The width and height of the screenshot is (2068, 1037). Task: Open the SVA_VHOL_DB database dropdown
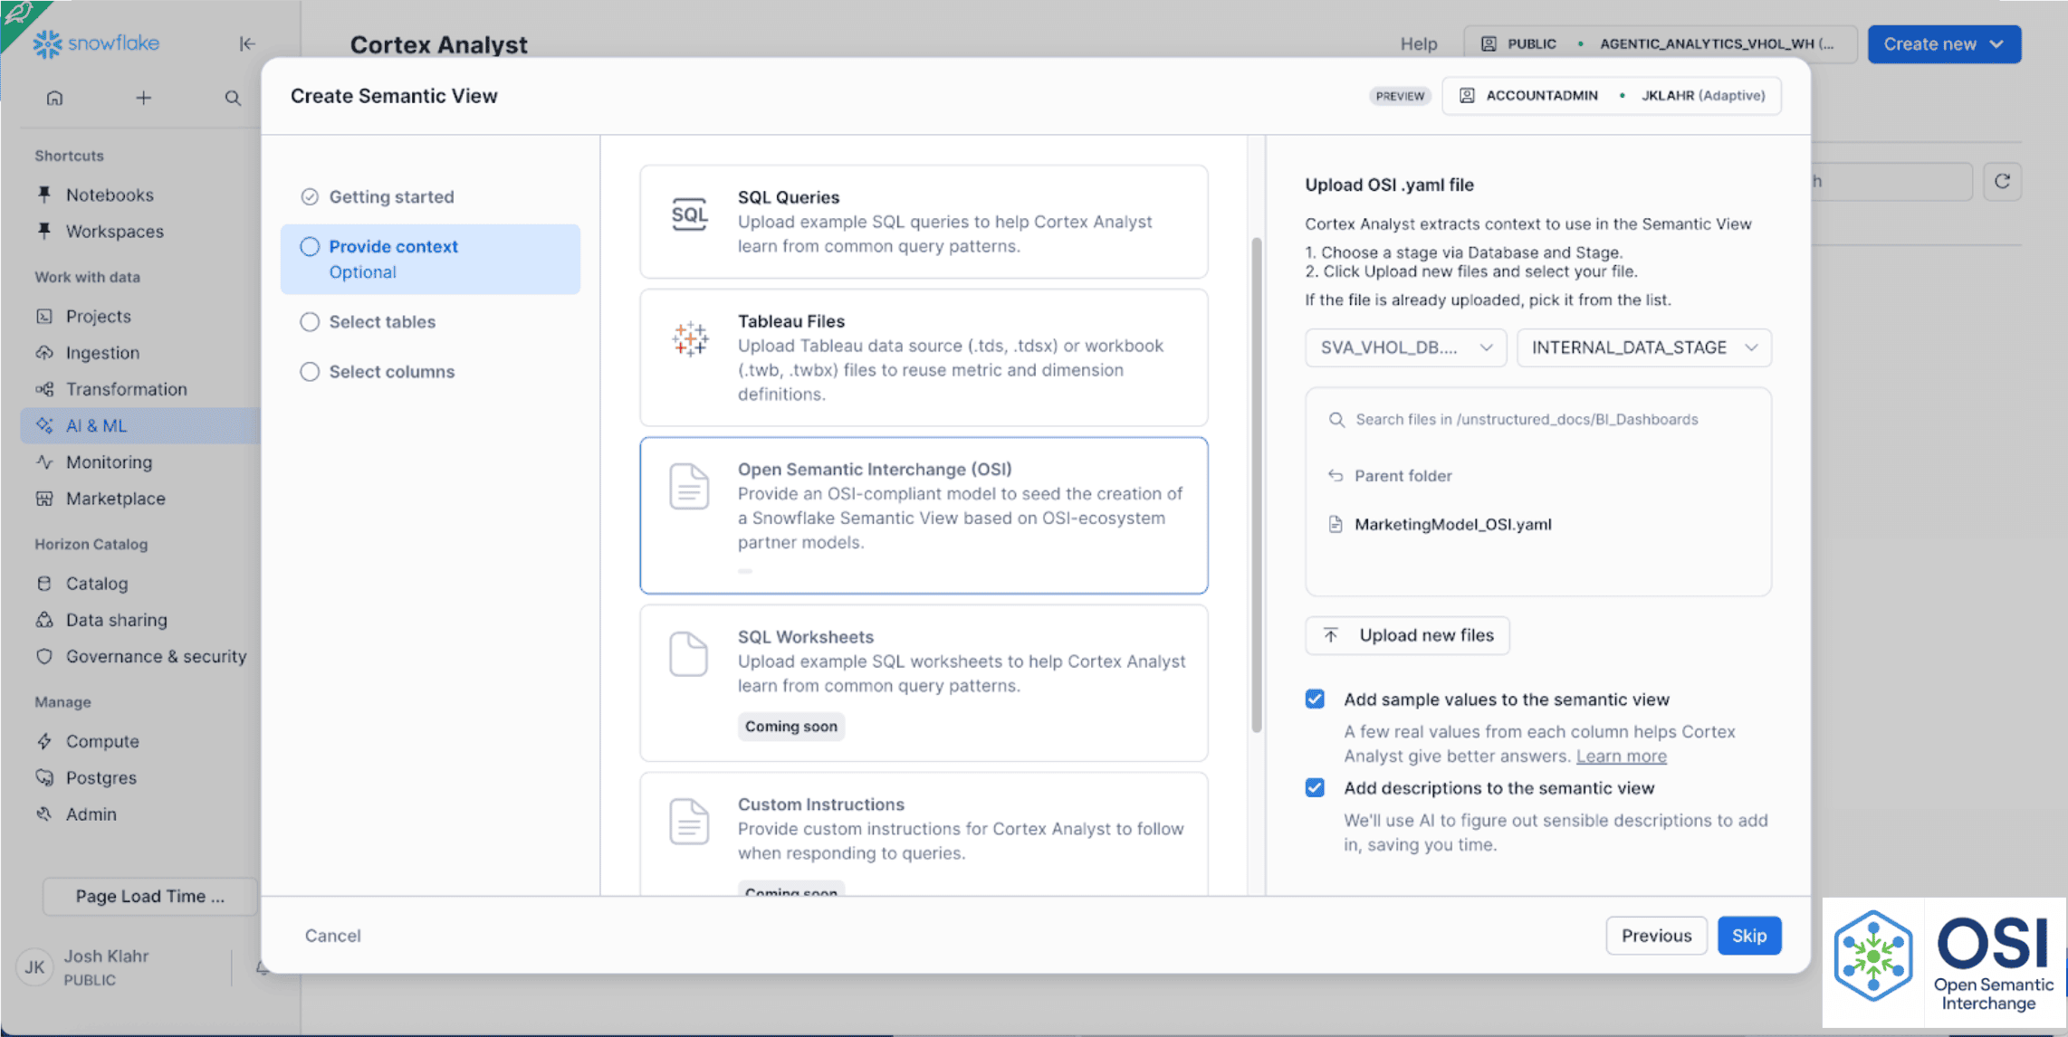pyautogui.click(x=1404, y=347)
